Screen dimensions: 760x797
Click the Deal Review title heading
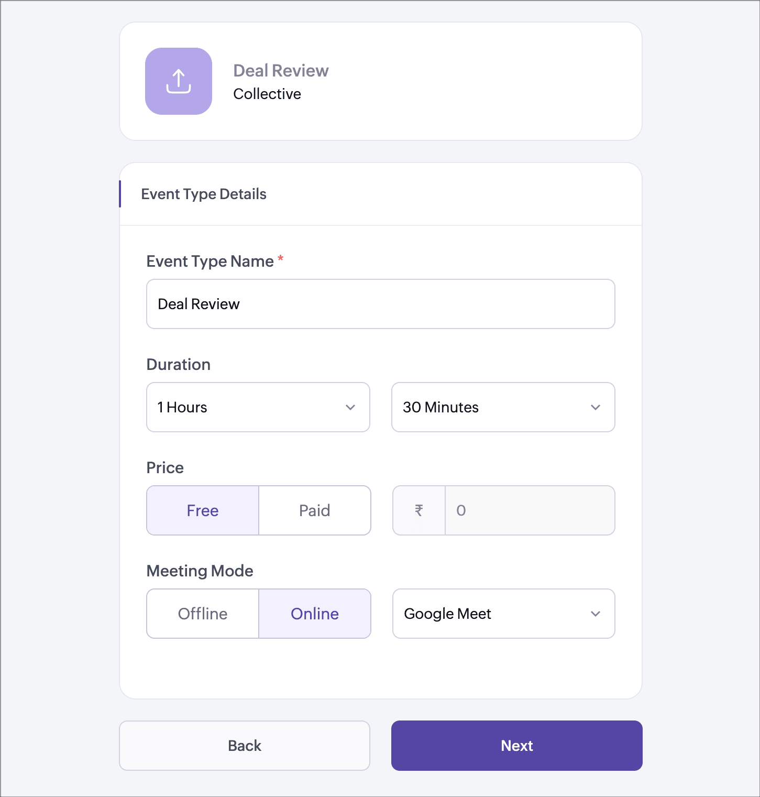pyautogui.click(x=281, y=71)
